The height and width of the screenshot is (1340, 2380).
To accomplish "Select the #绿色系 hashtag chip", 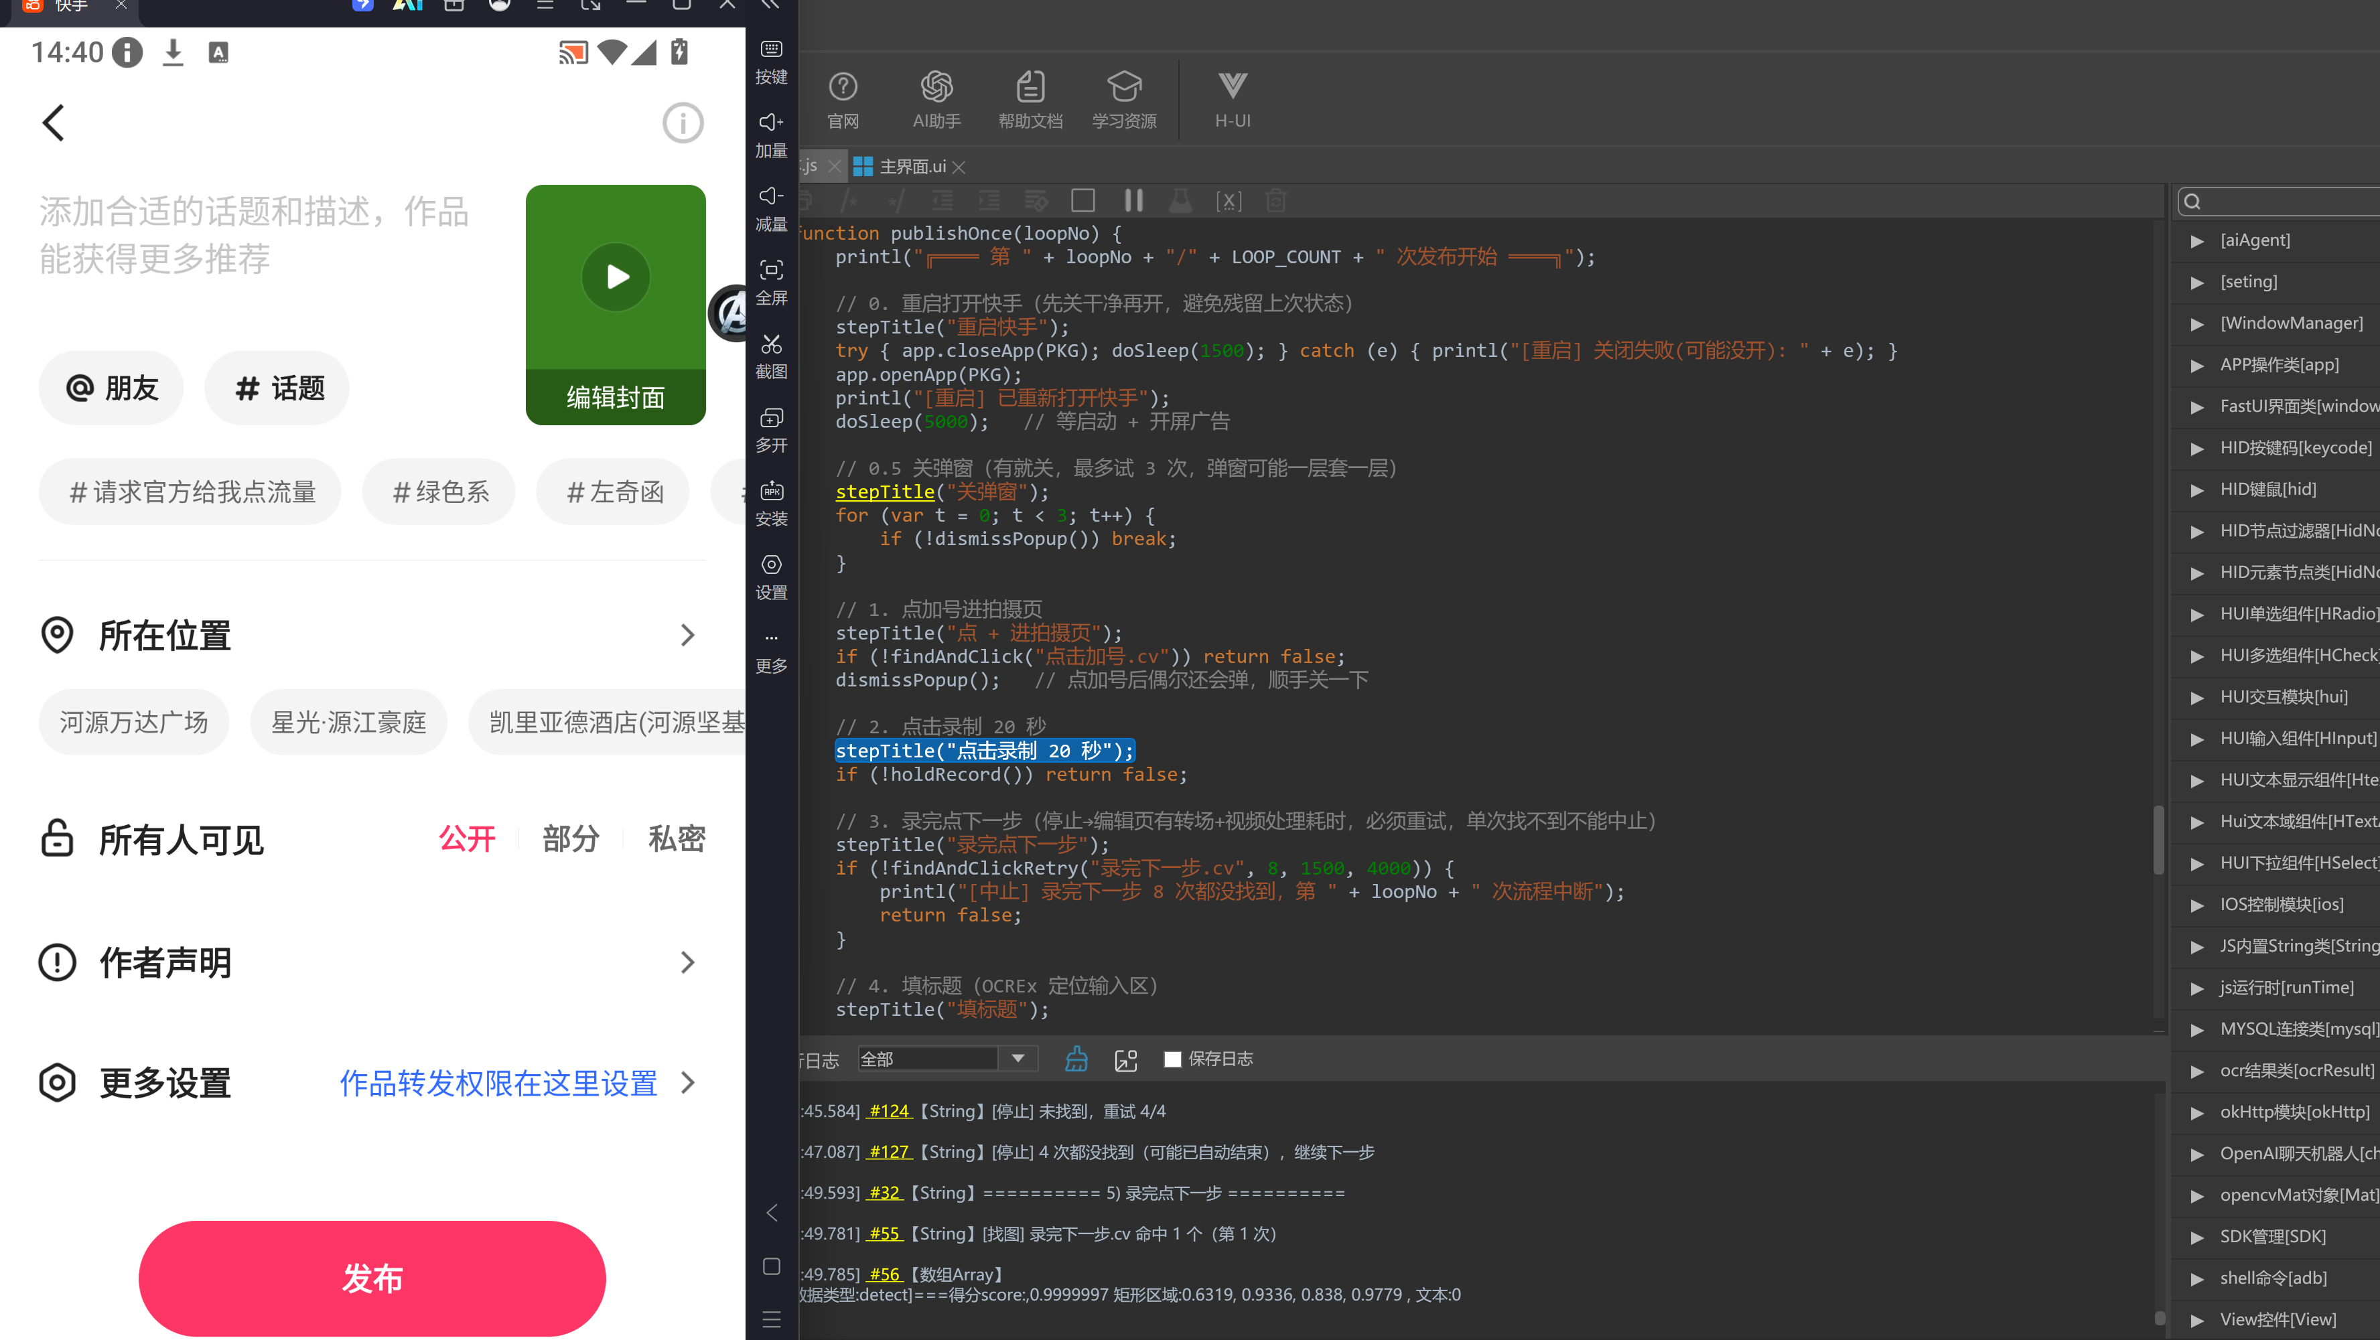I will (x=439, y=492).
